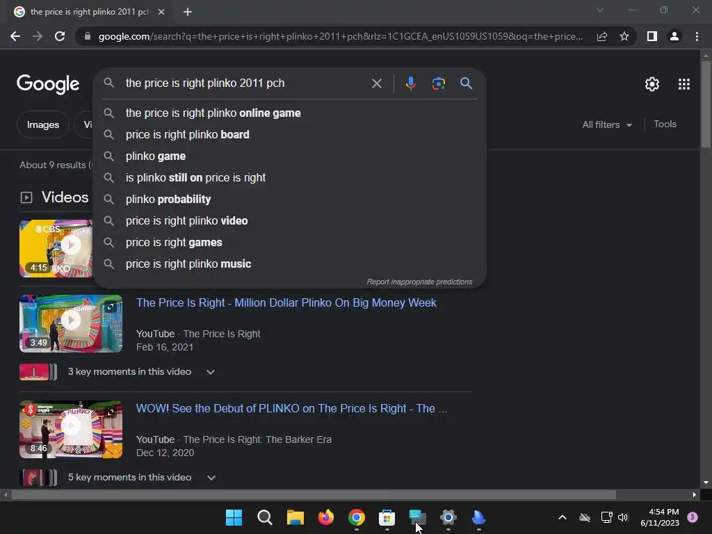Click in the Google search input field
The image size is (712, 534).
click(x=245, y=83)
